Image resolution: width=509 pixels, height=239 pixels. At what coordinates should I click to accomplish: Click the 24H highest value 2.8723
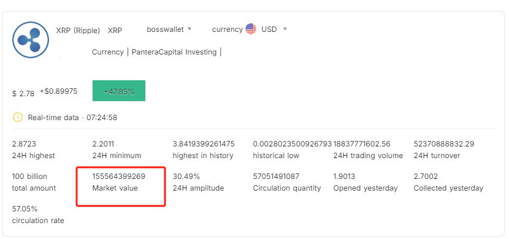(24, 143)
